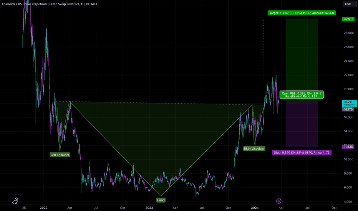Click the 28.000 price axis label
This screenshot has width=358, height=211.
(x=349, y=33)
